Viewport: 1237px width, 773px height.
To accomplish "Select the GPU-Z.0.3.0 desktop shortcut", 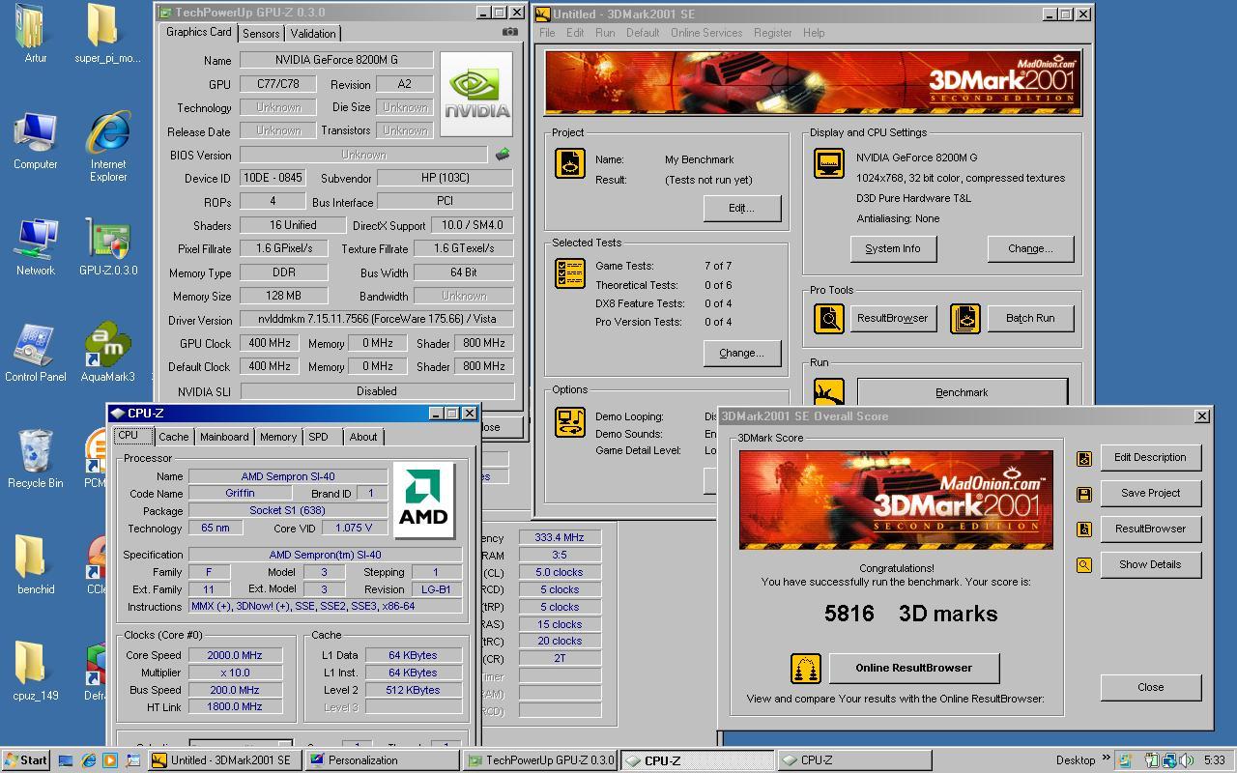I will click(108, 247).
